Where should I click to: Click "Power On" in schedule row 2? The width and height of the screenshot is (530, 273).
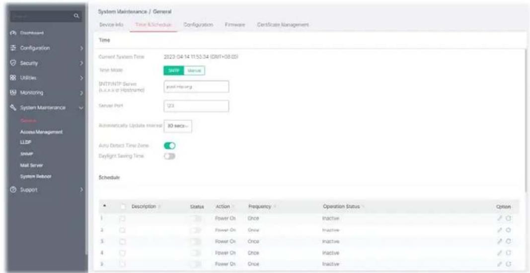pyautogui.click(x=225, y=230)
